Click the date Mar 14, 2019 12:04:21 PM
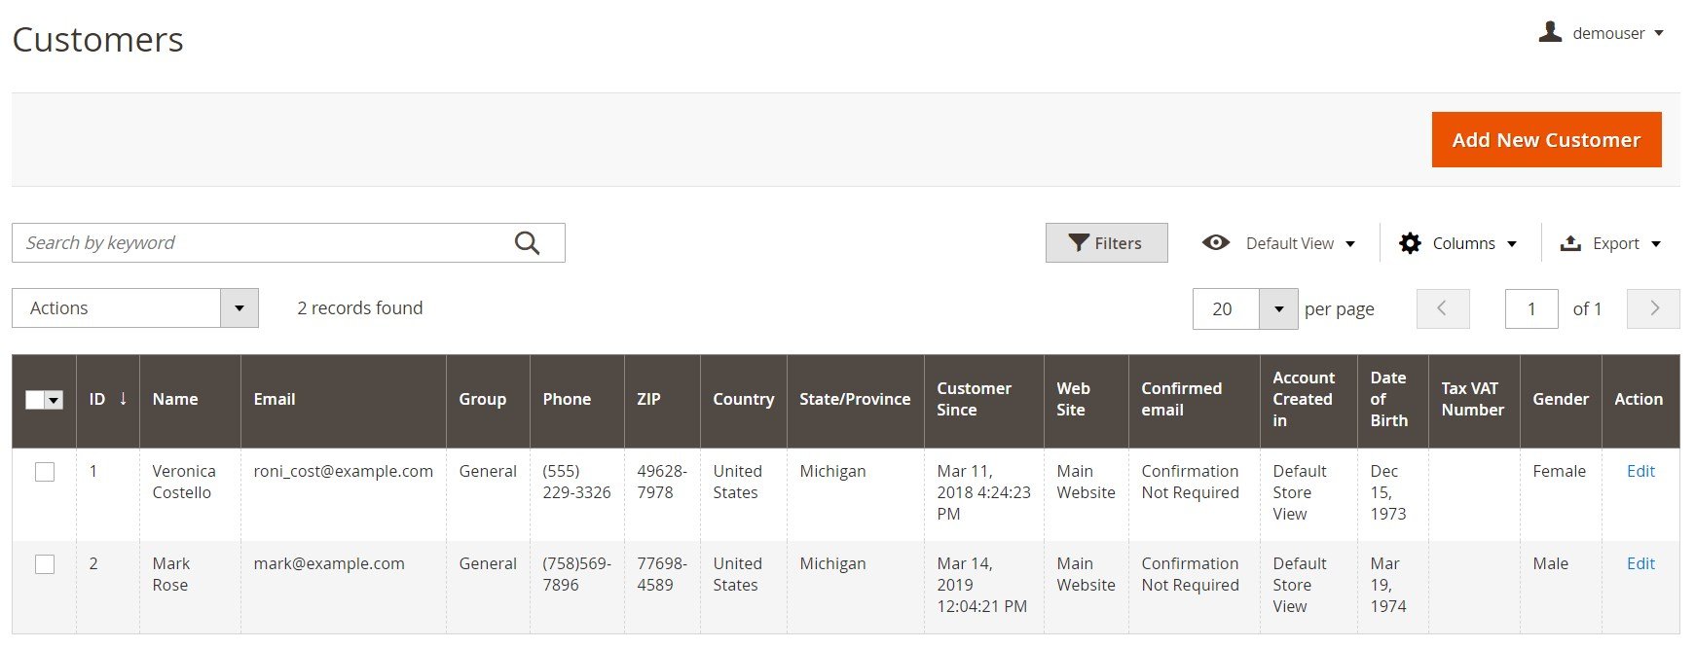 click(981, 585)
